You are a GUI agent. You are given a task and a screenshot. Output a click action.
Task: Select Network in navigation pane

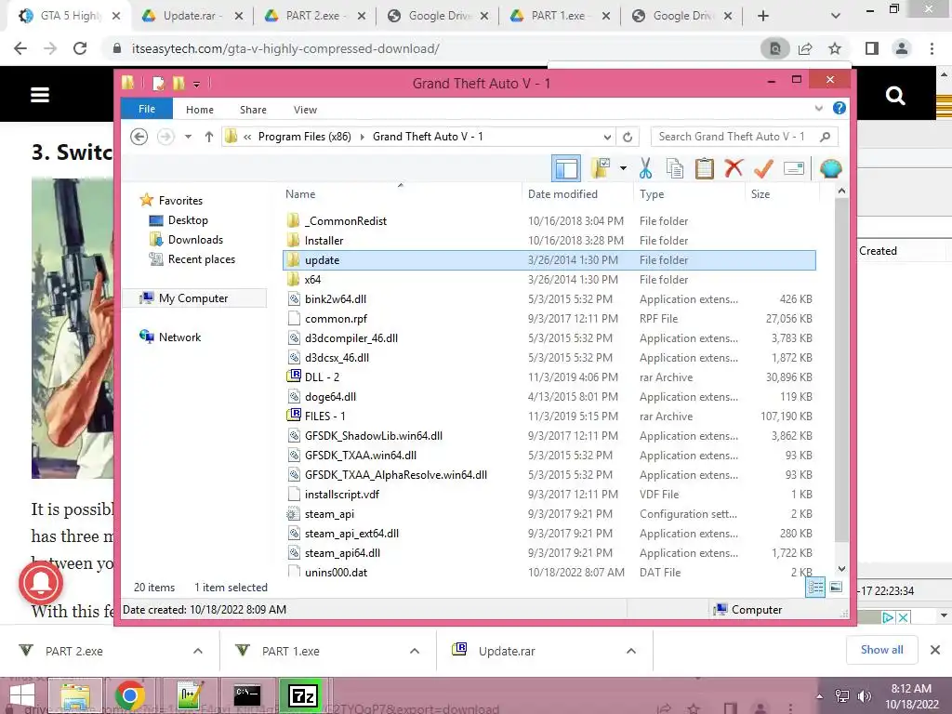pyautogui.click(x=179, y=337)
